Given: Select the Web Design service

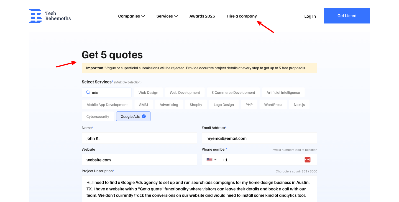Looking at the screenshot, I should (148, 93).
